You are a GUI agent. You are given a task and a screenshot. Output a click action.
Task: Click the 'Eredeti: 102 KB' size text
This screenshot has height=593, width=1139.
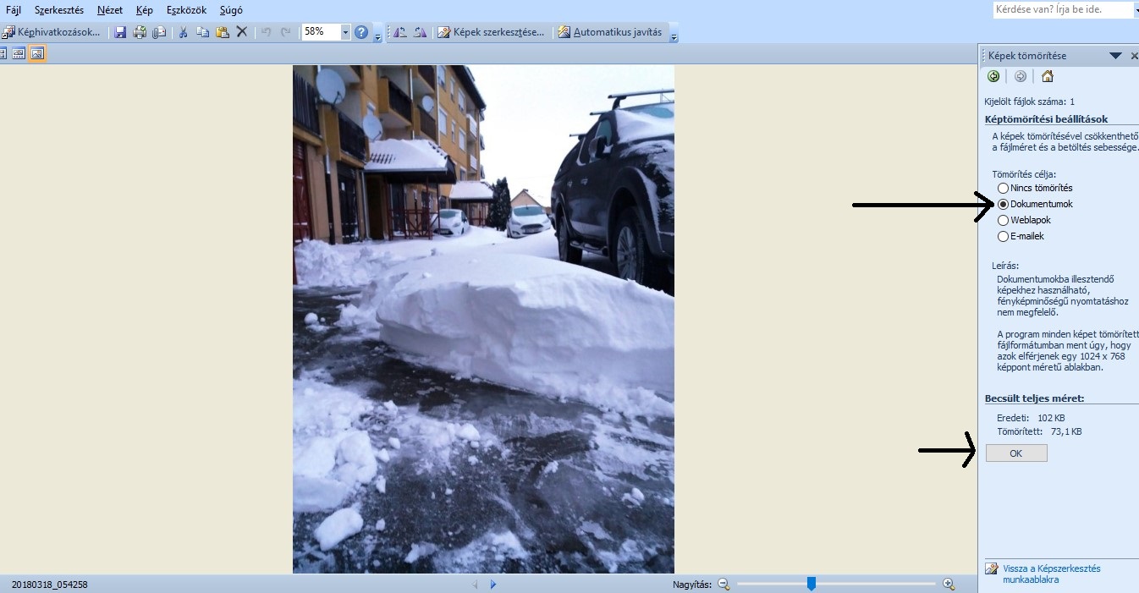pyautogui.click(x=1031, y=418)
